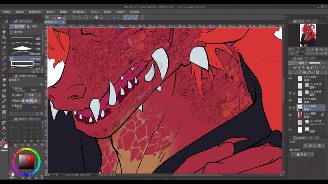
Task: Open 檔案(F) menu
Action: pyautogui.click(x=7, y=12)
